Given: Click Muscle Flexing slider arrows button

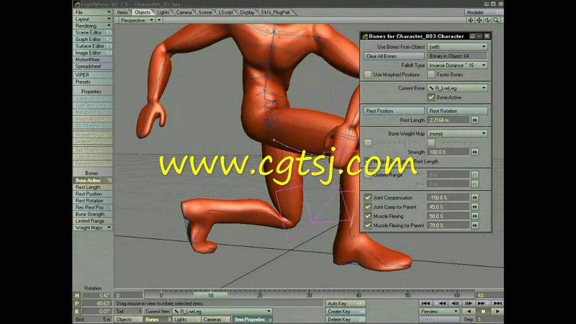Looking at the screenshot, I should pyautogui.click(x=475, y=217).
